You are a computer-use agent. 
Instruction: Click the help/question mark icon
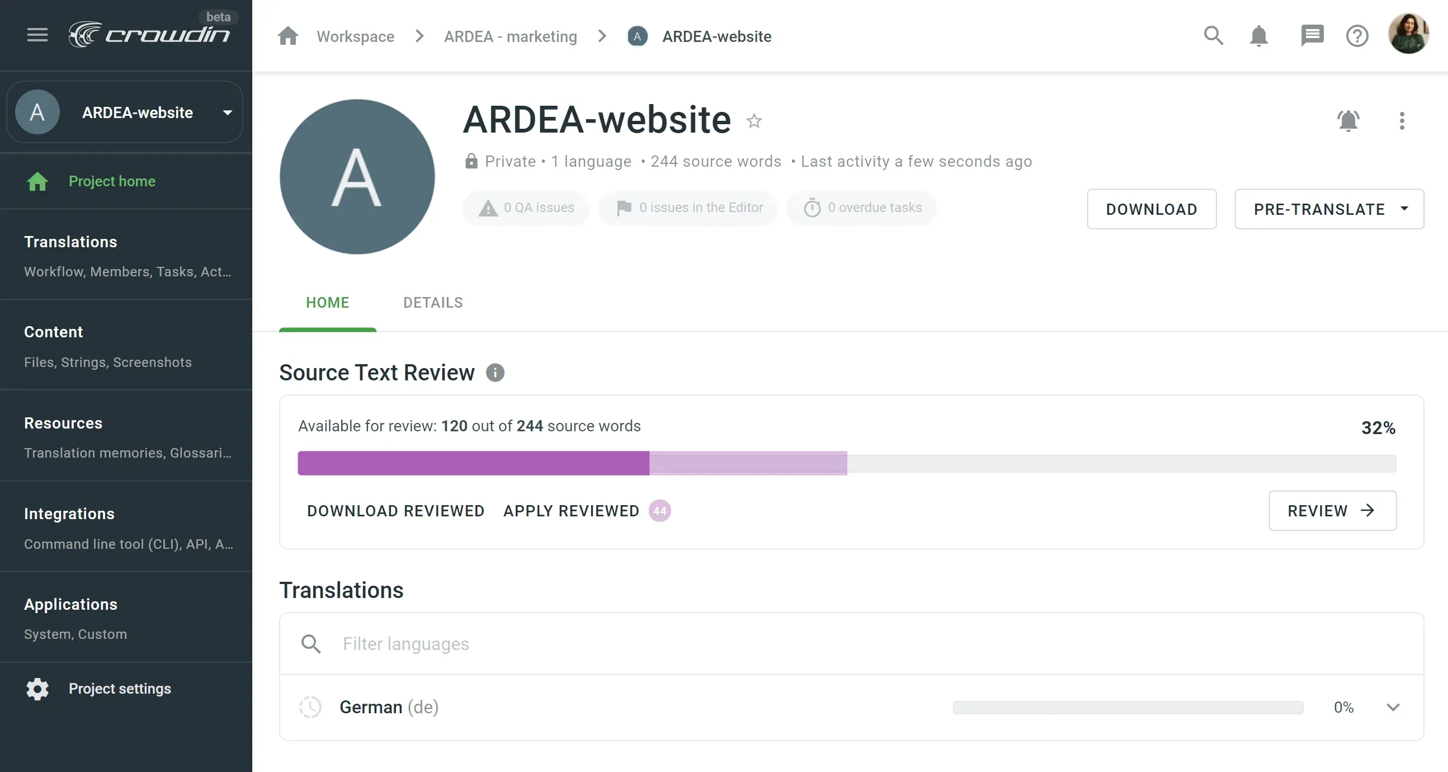(x=1357, y=35)
